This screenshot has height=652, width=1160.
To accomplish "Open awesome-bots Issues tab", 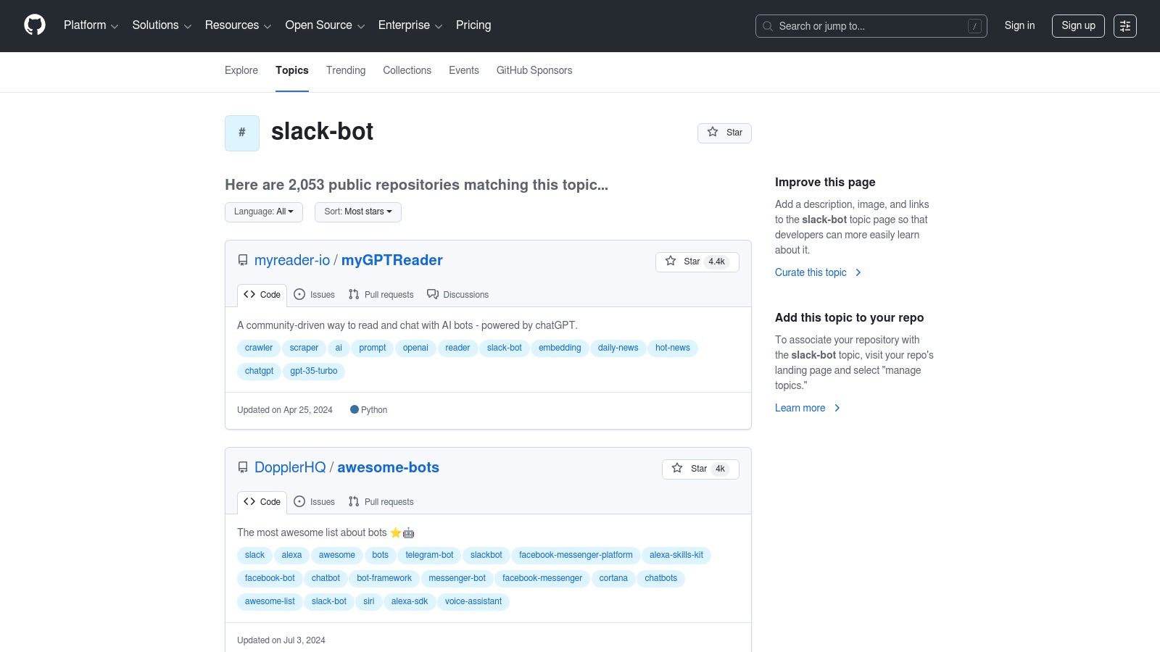I will [x=315, y=502].
